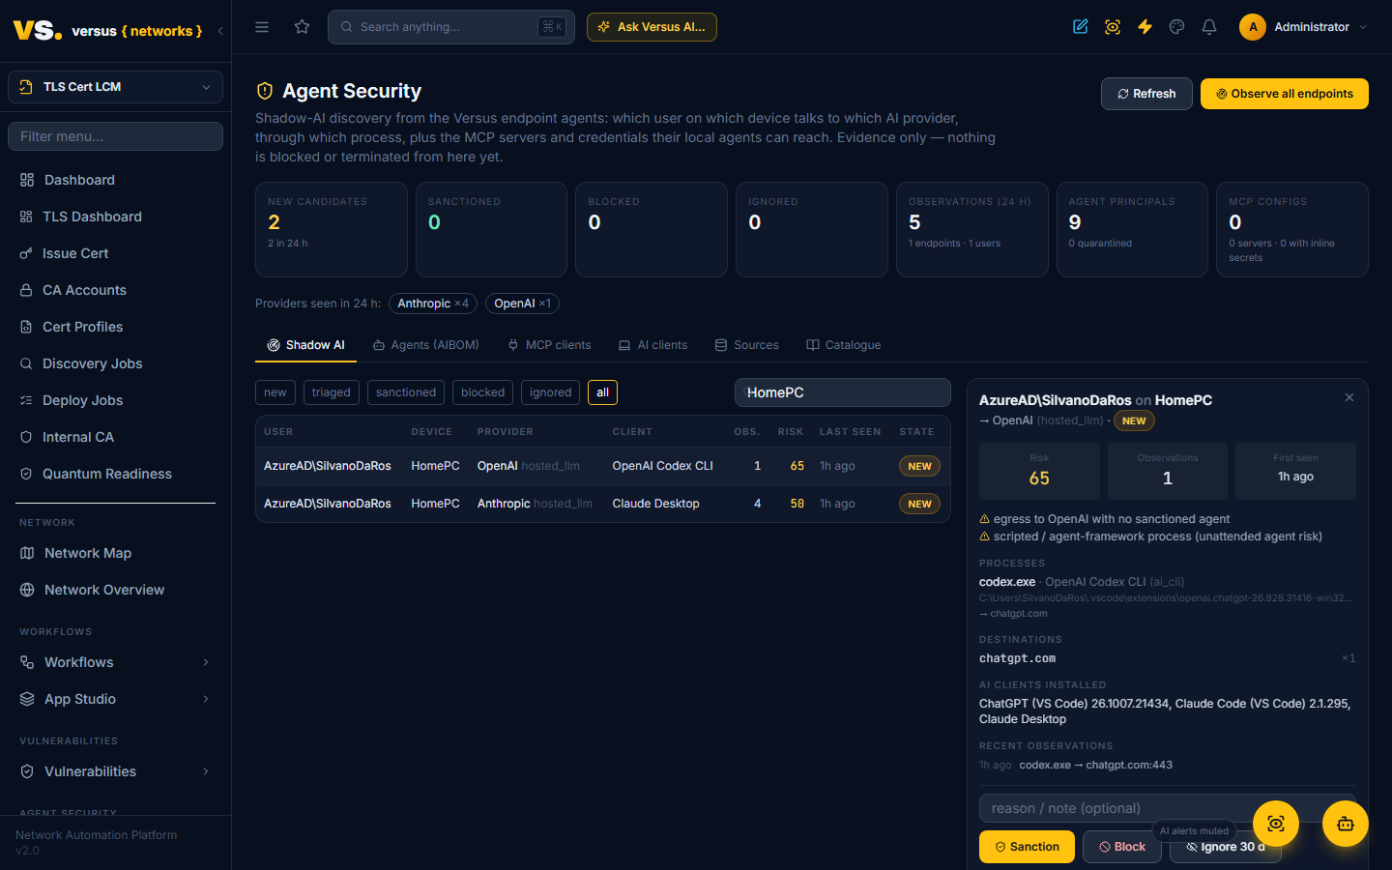
Task: Select the all status filter
Action: (602, 392)
